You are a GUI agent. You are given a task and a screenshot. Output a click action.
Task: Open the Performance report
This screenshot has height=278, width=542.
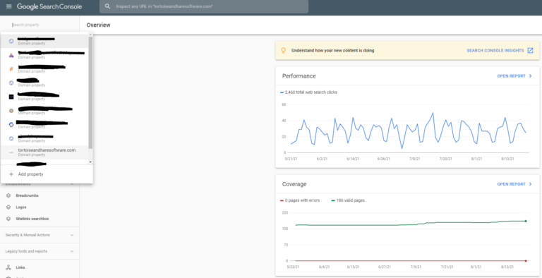[514, 76]
